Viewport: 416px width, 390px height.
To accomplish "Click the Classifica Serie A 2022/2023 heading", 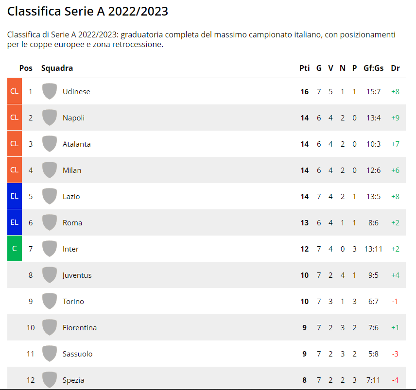I will pos(87,11).
